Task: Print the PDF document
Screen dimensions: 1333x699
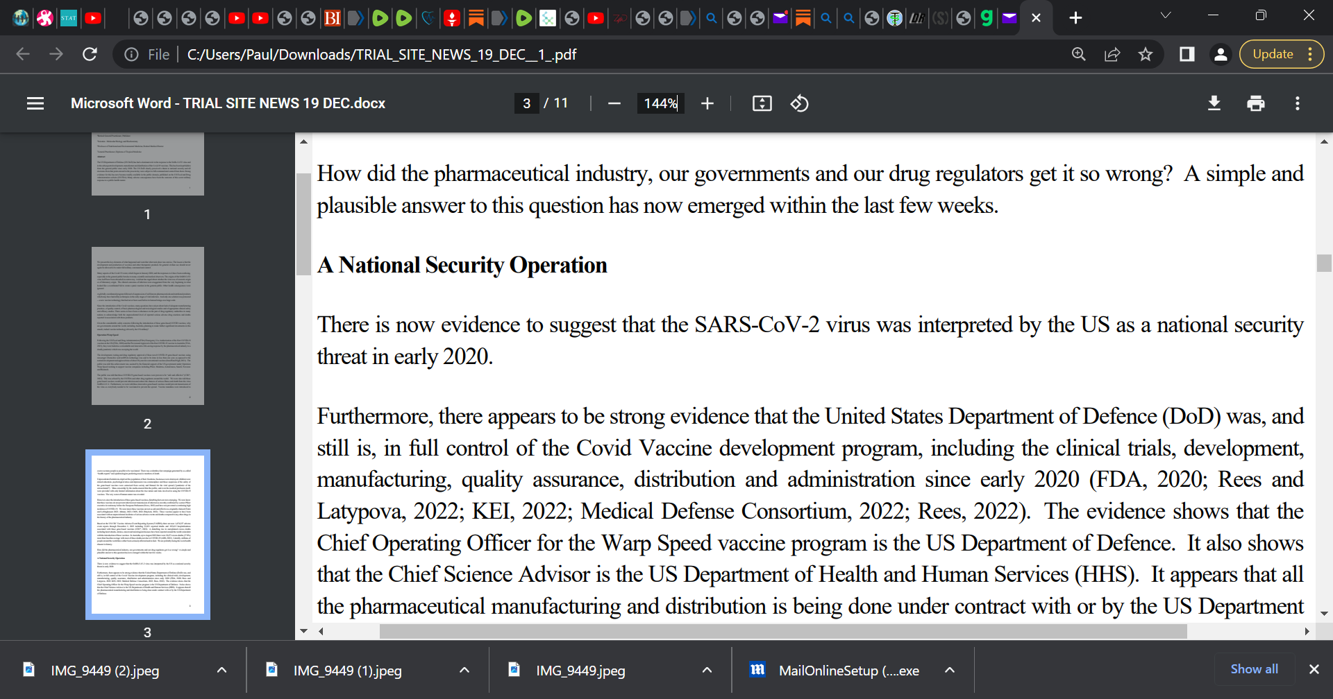Action: click(1256, 103)
